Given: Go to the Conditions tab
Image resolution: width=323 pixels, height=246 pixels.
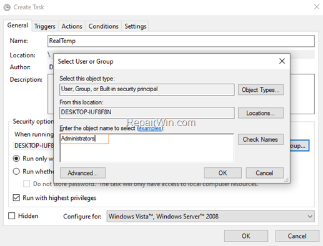Looking at the screenshot, I should click(104, 26).
